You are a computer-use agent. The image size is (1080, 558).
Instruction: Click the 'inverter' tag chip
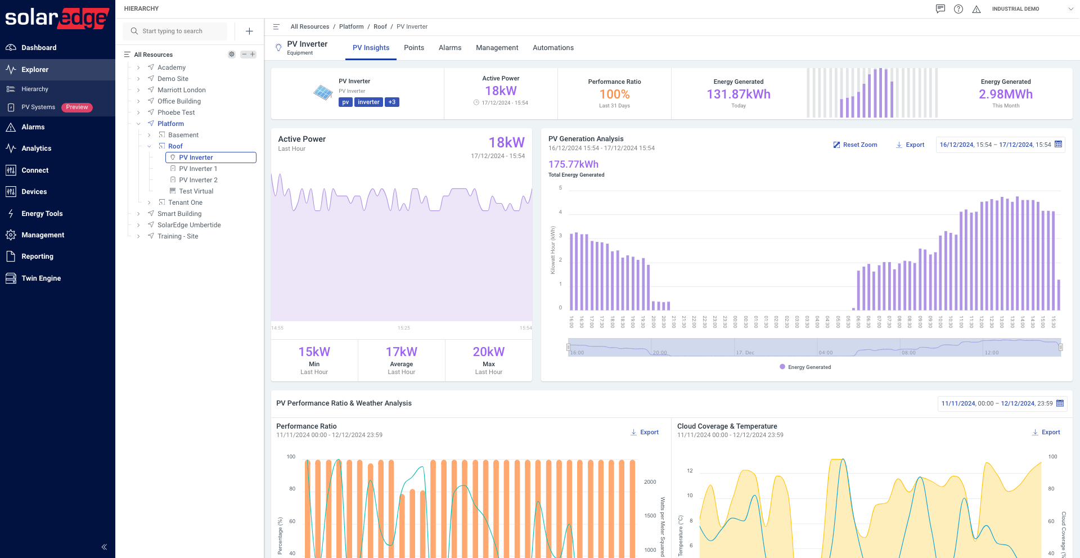tap(368, 102)
